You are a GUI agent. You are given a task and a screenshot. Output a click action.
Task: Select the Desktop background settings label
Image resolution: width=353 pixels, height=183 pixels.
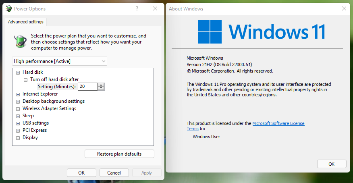(54, 101)
